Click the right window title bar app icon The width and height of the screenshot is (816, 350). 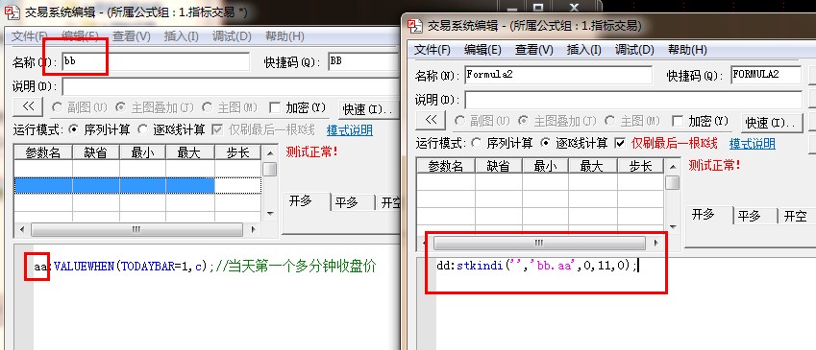tap(414, 26)
